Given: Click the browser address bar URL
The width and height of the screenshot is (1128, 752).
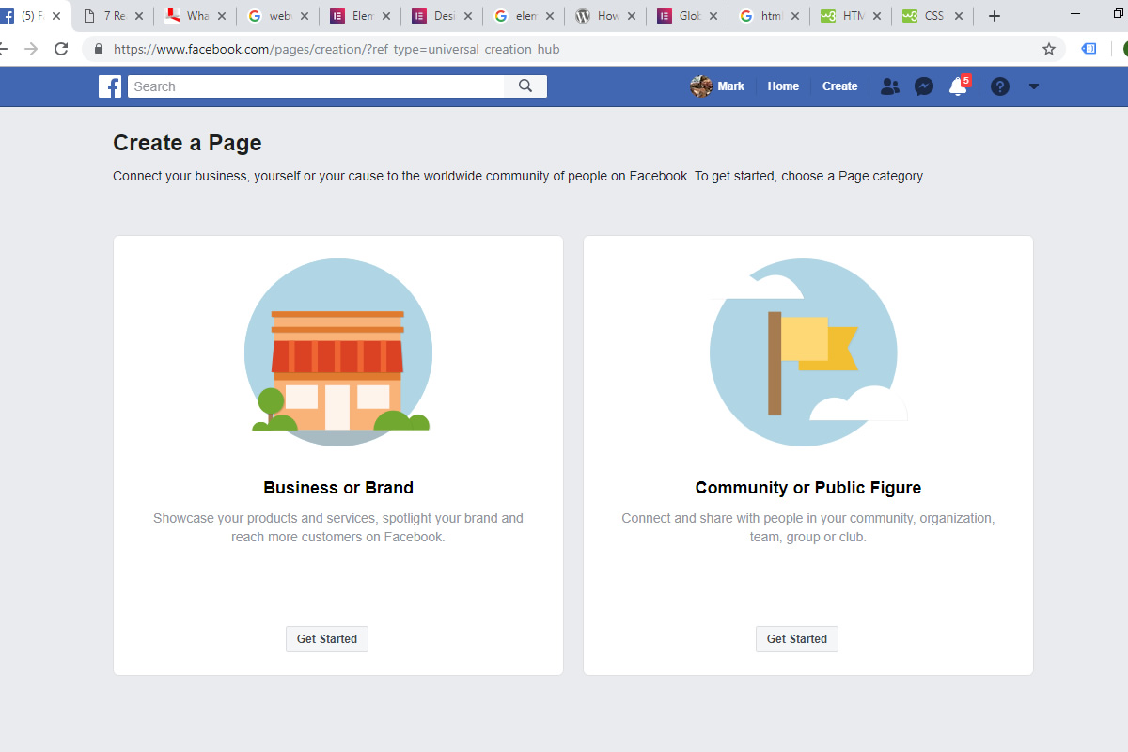Looking at the screenshot, I should click(x=337, y=49).
